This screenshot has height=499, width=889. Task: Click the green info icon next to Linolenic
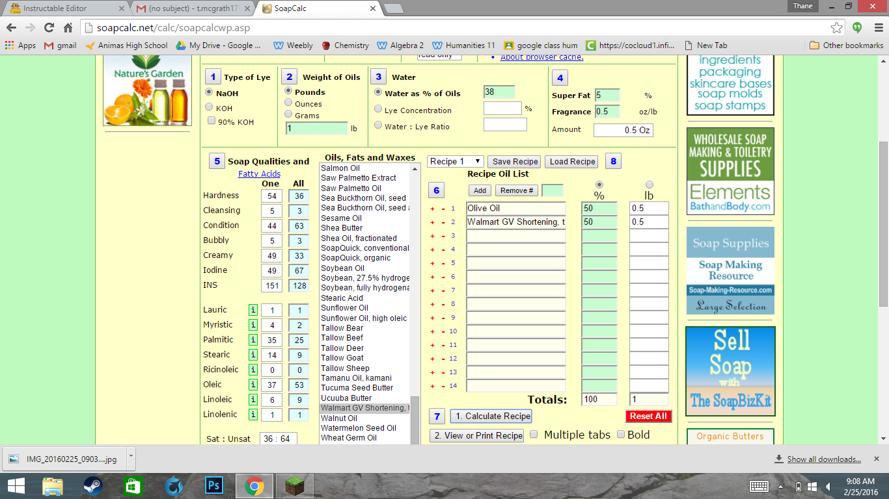[253, 415]
